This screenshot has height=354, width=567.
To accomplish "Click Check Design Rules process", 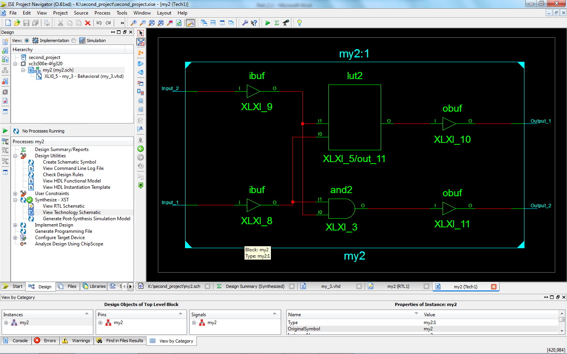I will (63, 175).
